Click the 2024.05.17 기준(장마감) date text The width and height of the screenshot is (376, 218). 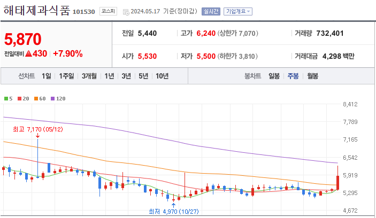tap(164, 11)
